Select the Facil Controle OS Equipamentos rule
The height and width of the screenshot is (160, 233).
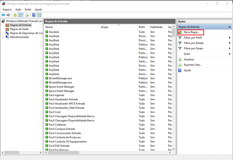pos(108,141)
